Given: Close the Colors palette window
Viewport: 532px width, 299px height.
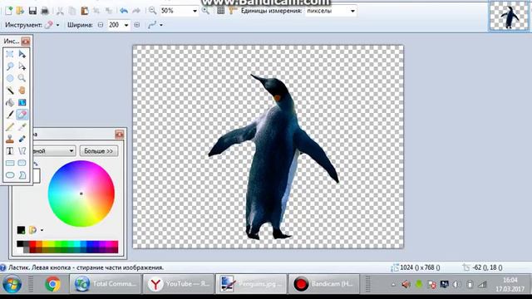Looking at the screenshot, I should (x=119, y=135).
